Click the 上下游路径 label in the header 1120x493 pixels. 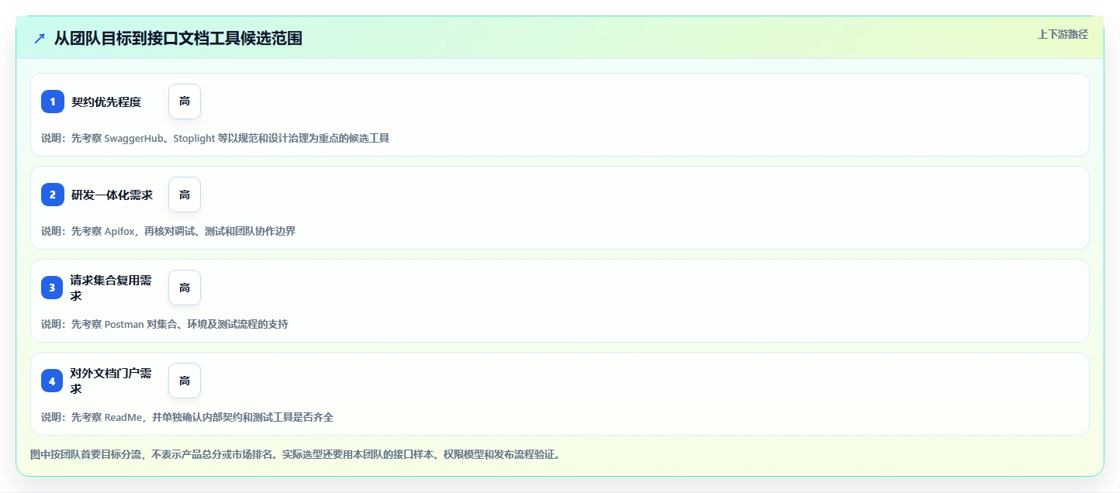click(1063, 34)
